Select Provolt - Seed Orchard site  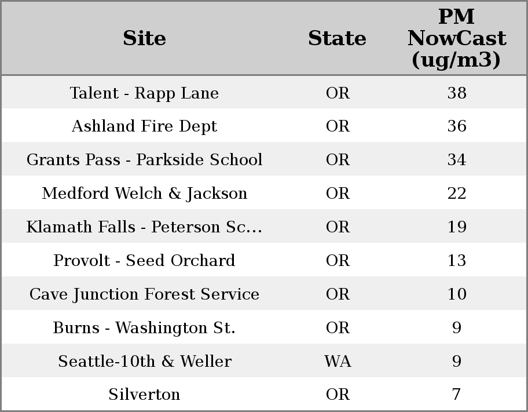pyautogui.click(x=144, y=261)
